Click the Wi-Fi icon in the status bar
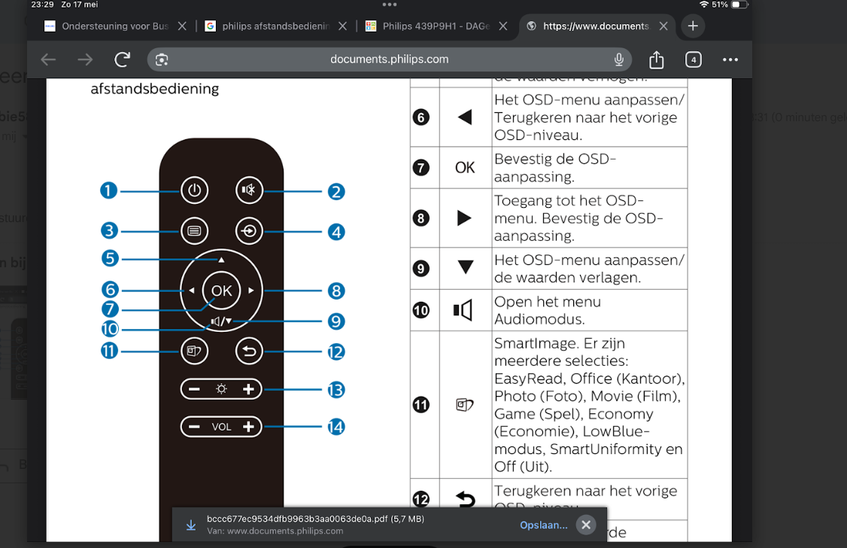The height and width of the screenshot is (548, 847). coord(704,5)
